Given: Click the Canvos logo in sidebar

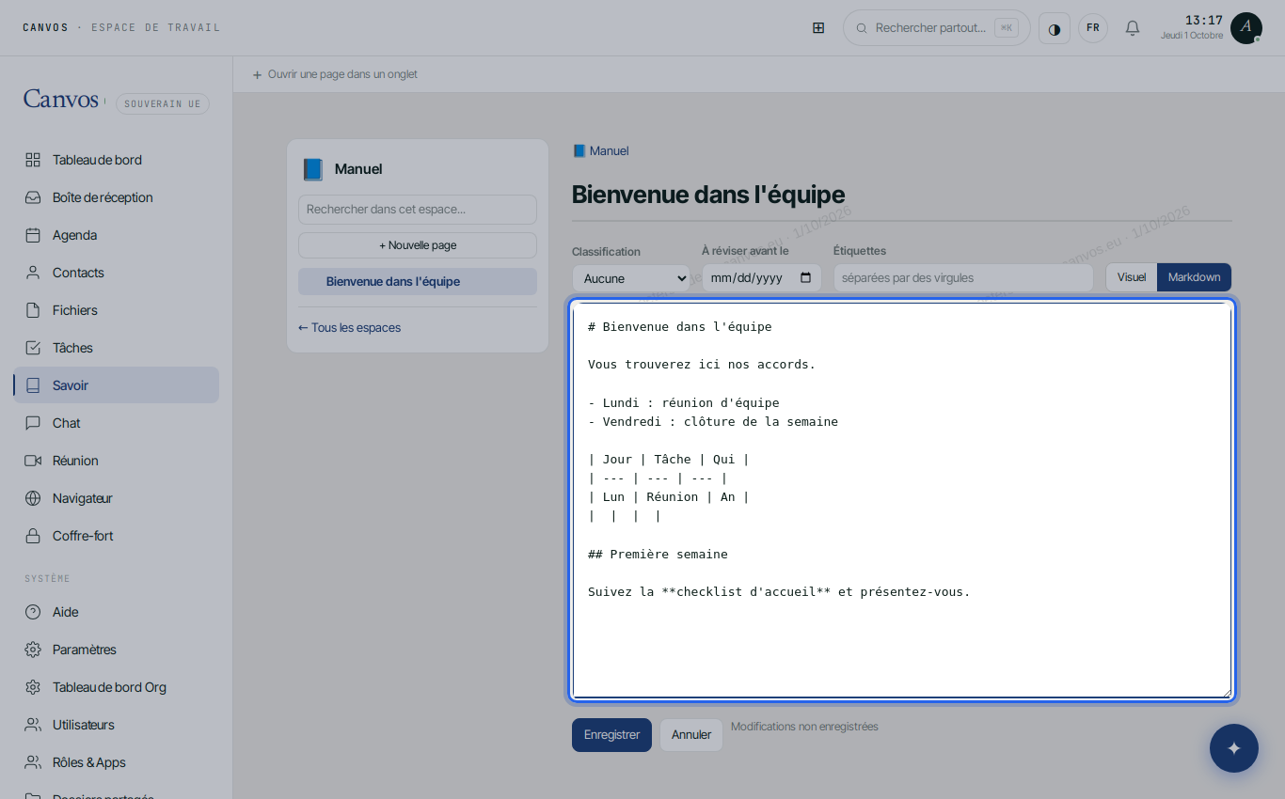Looking at the screenshot, I should (x=61, y=99).
